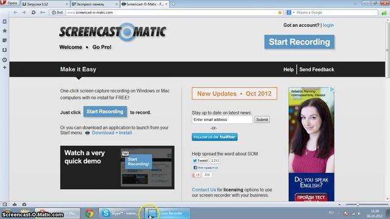Click the RU language indicator
Viewport: 390px width, 219px height.
point(331,213)
